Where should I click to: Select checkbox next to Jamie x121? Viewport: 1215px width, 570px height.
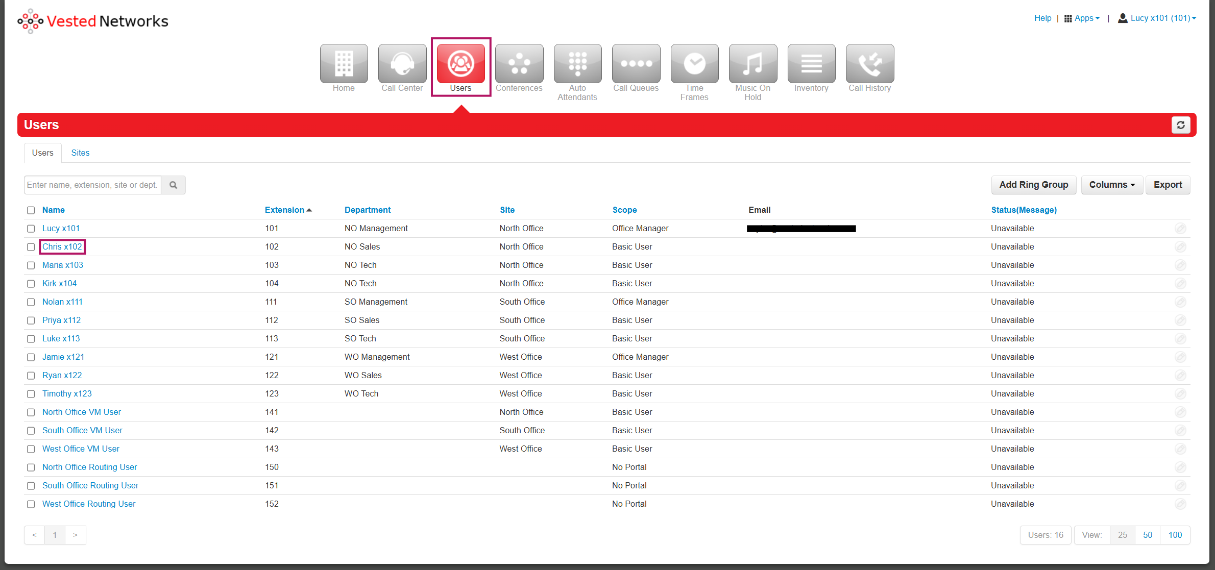[31, 357]
